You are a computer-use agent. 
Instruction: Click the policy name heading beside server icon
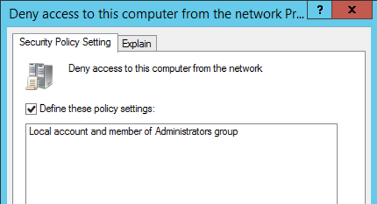point(165,68)
